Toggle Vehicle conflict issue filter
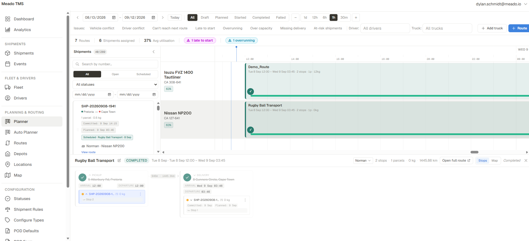Screen dimensions: 529x241 [x=102, y=28]
